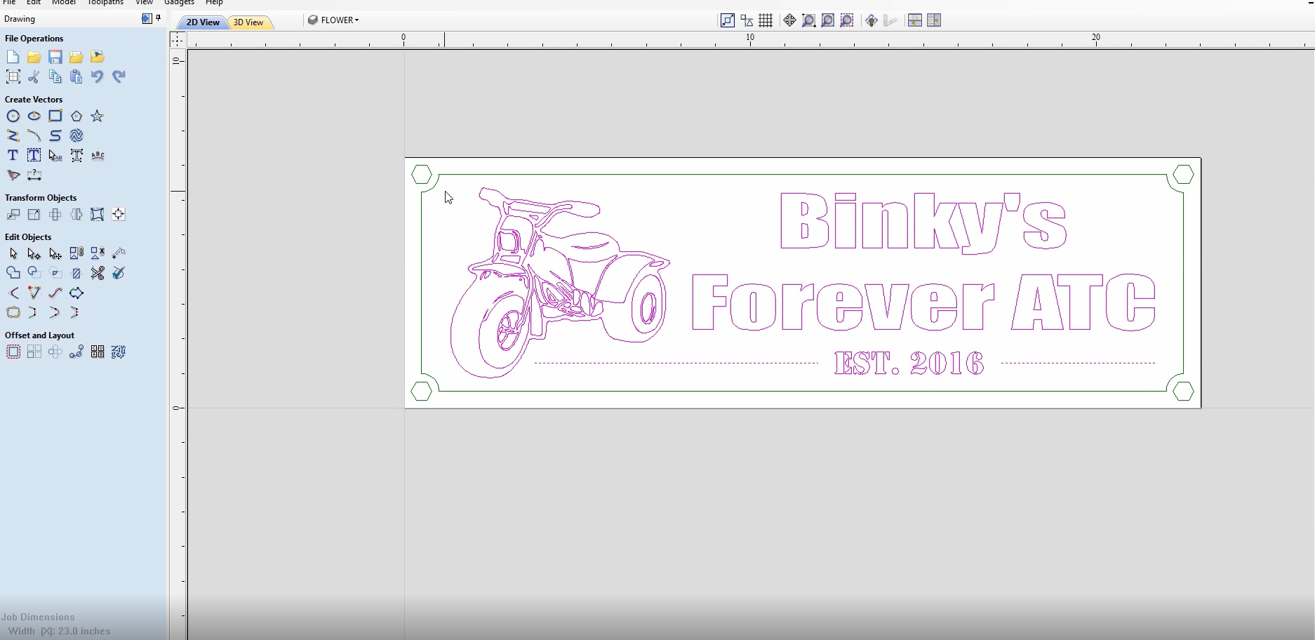
Task: Switch to the 2D View tab
Action: click(x=202, y=22)
